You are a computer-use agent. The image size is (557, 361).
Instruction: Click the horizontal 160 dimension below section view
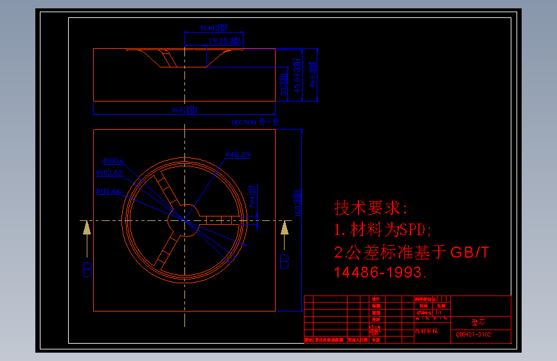coord(184,110)
